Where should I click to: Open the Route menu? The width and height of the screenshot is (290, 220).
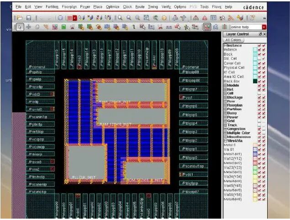(140, 7)
